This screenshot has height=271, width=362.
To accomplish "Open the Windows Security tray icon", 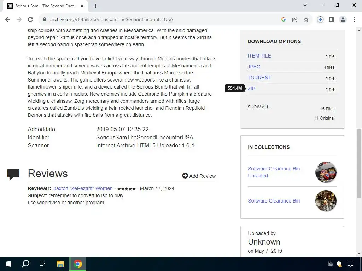I will (x=339, y=264).
